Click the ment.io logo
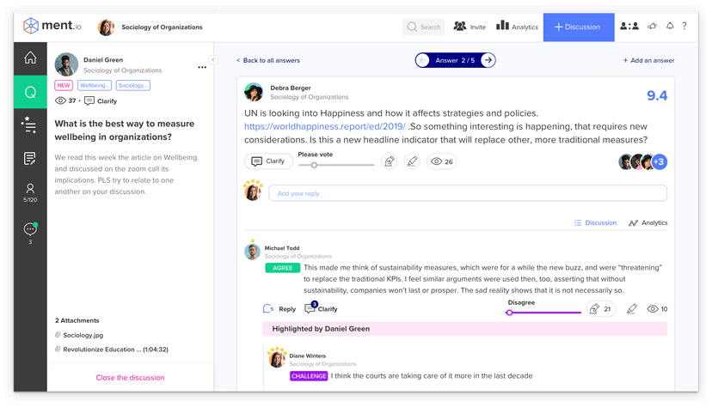The width and height of the screenshot is (712, 407). 52,26
